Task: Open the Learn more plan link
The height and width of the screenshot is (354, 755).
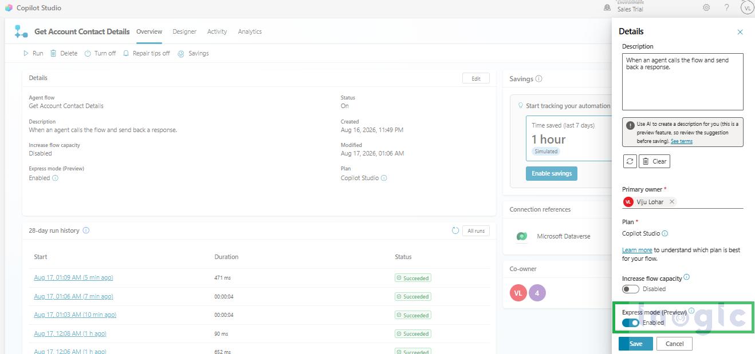Action: click(637, 250)
